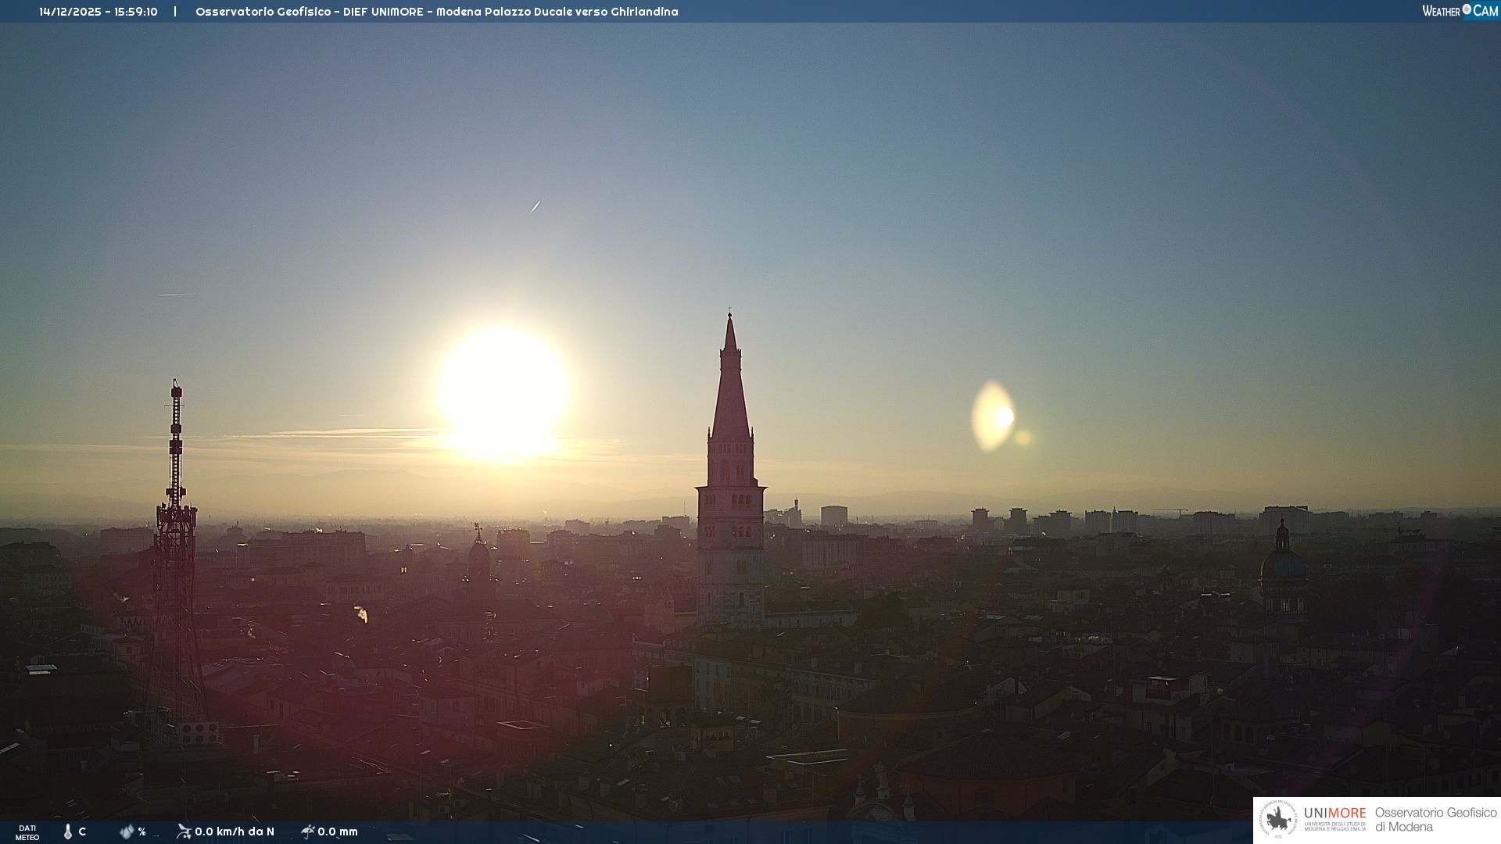Click the wind speed anemometer icon
Viewport: 1501px width, 844px height.
(x=184, y=831)
